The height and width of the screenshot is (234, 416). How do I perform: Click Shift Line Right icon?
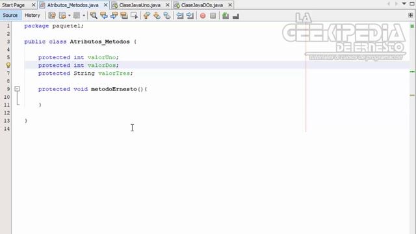190,16
